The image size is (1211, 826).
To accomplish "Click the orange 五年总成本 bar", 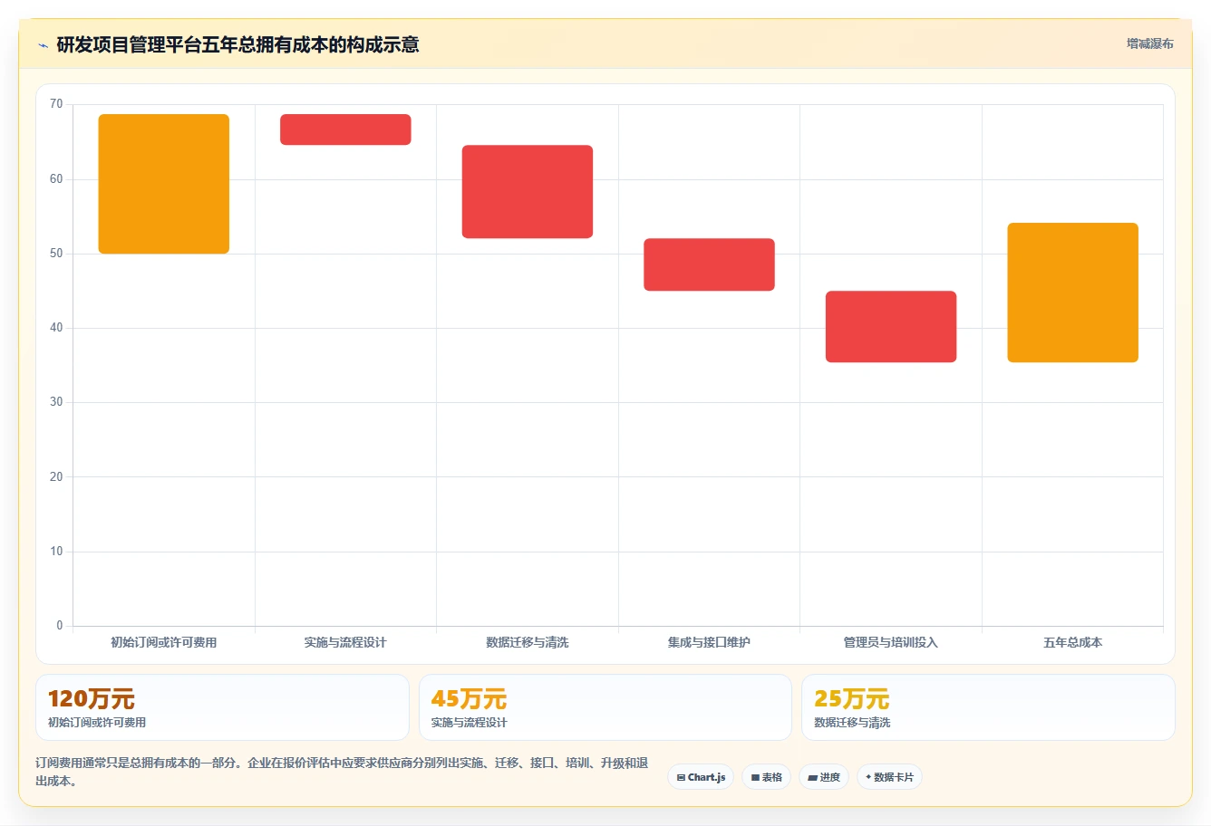I will (x=1072, y=293).
